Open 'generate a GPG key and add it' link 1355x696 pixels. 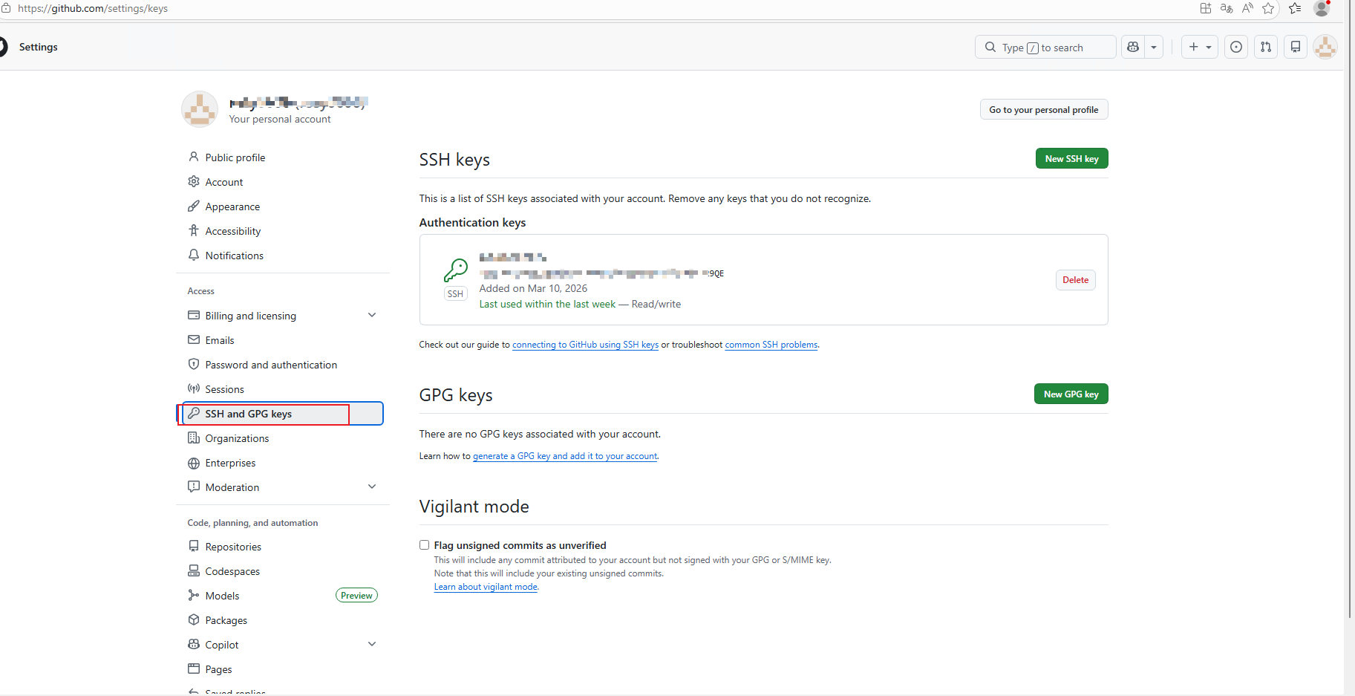[x=565, y=456]
